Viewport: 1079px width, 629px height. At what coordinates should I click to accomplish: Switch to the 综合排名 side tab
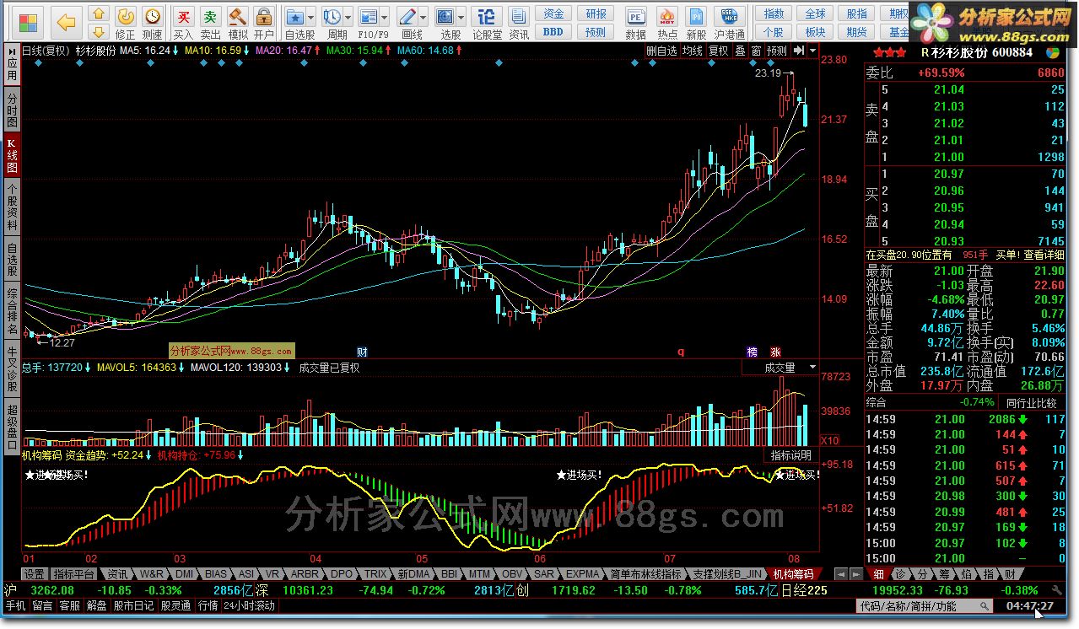(x=12, y=311)
